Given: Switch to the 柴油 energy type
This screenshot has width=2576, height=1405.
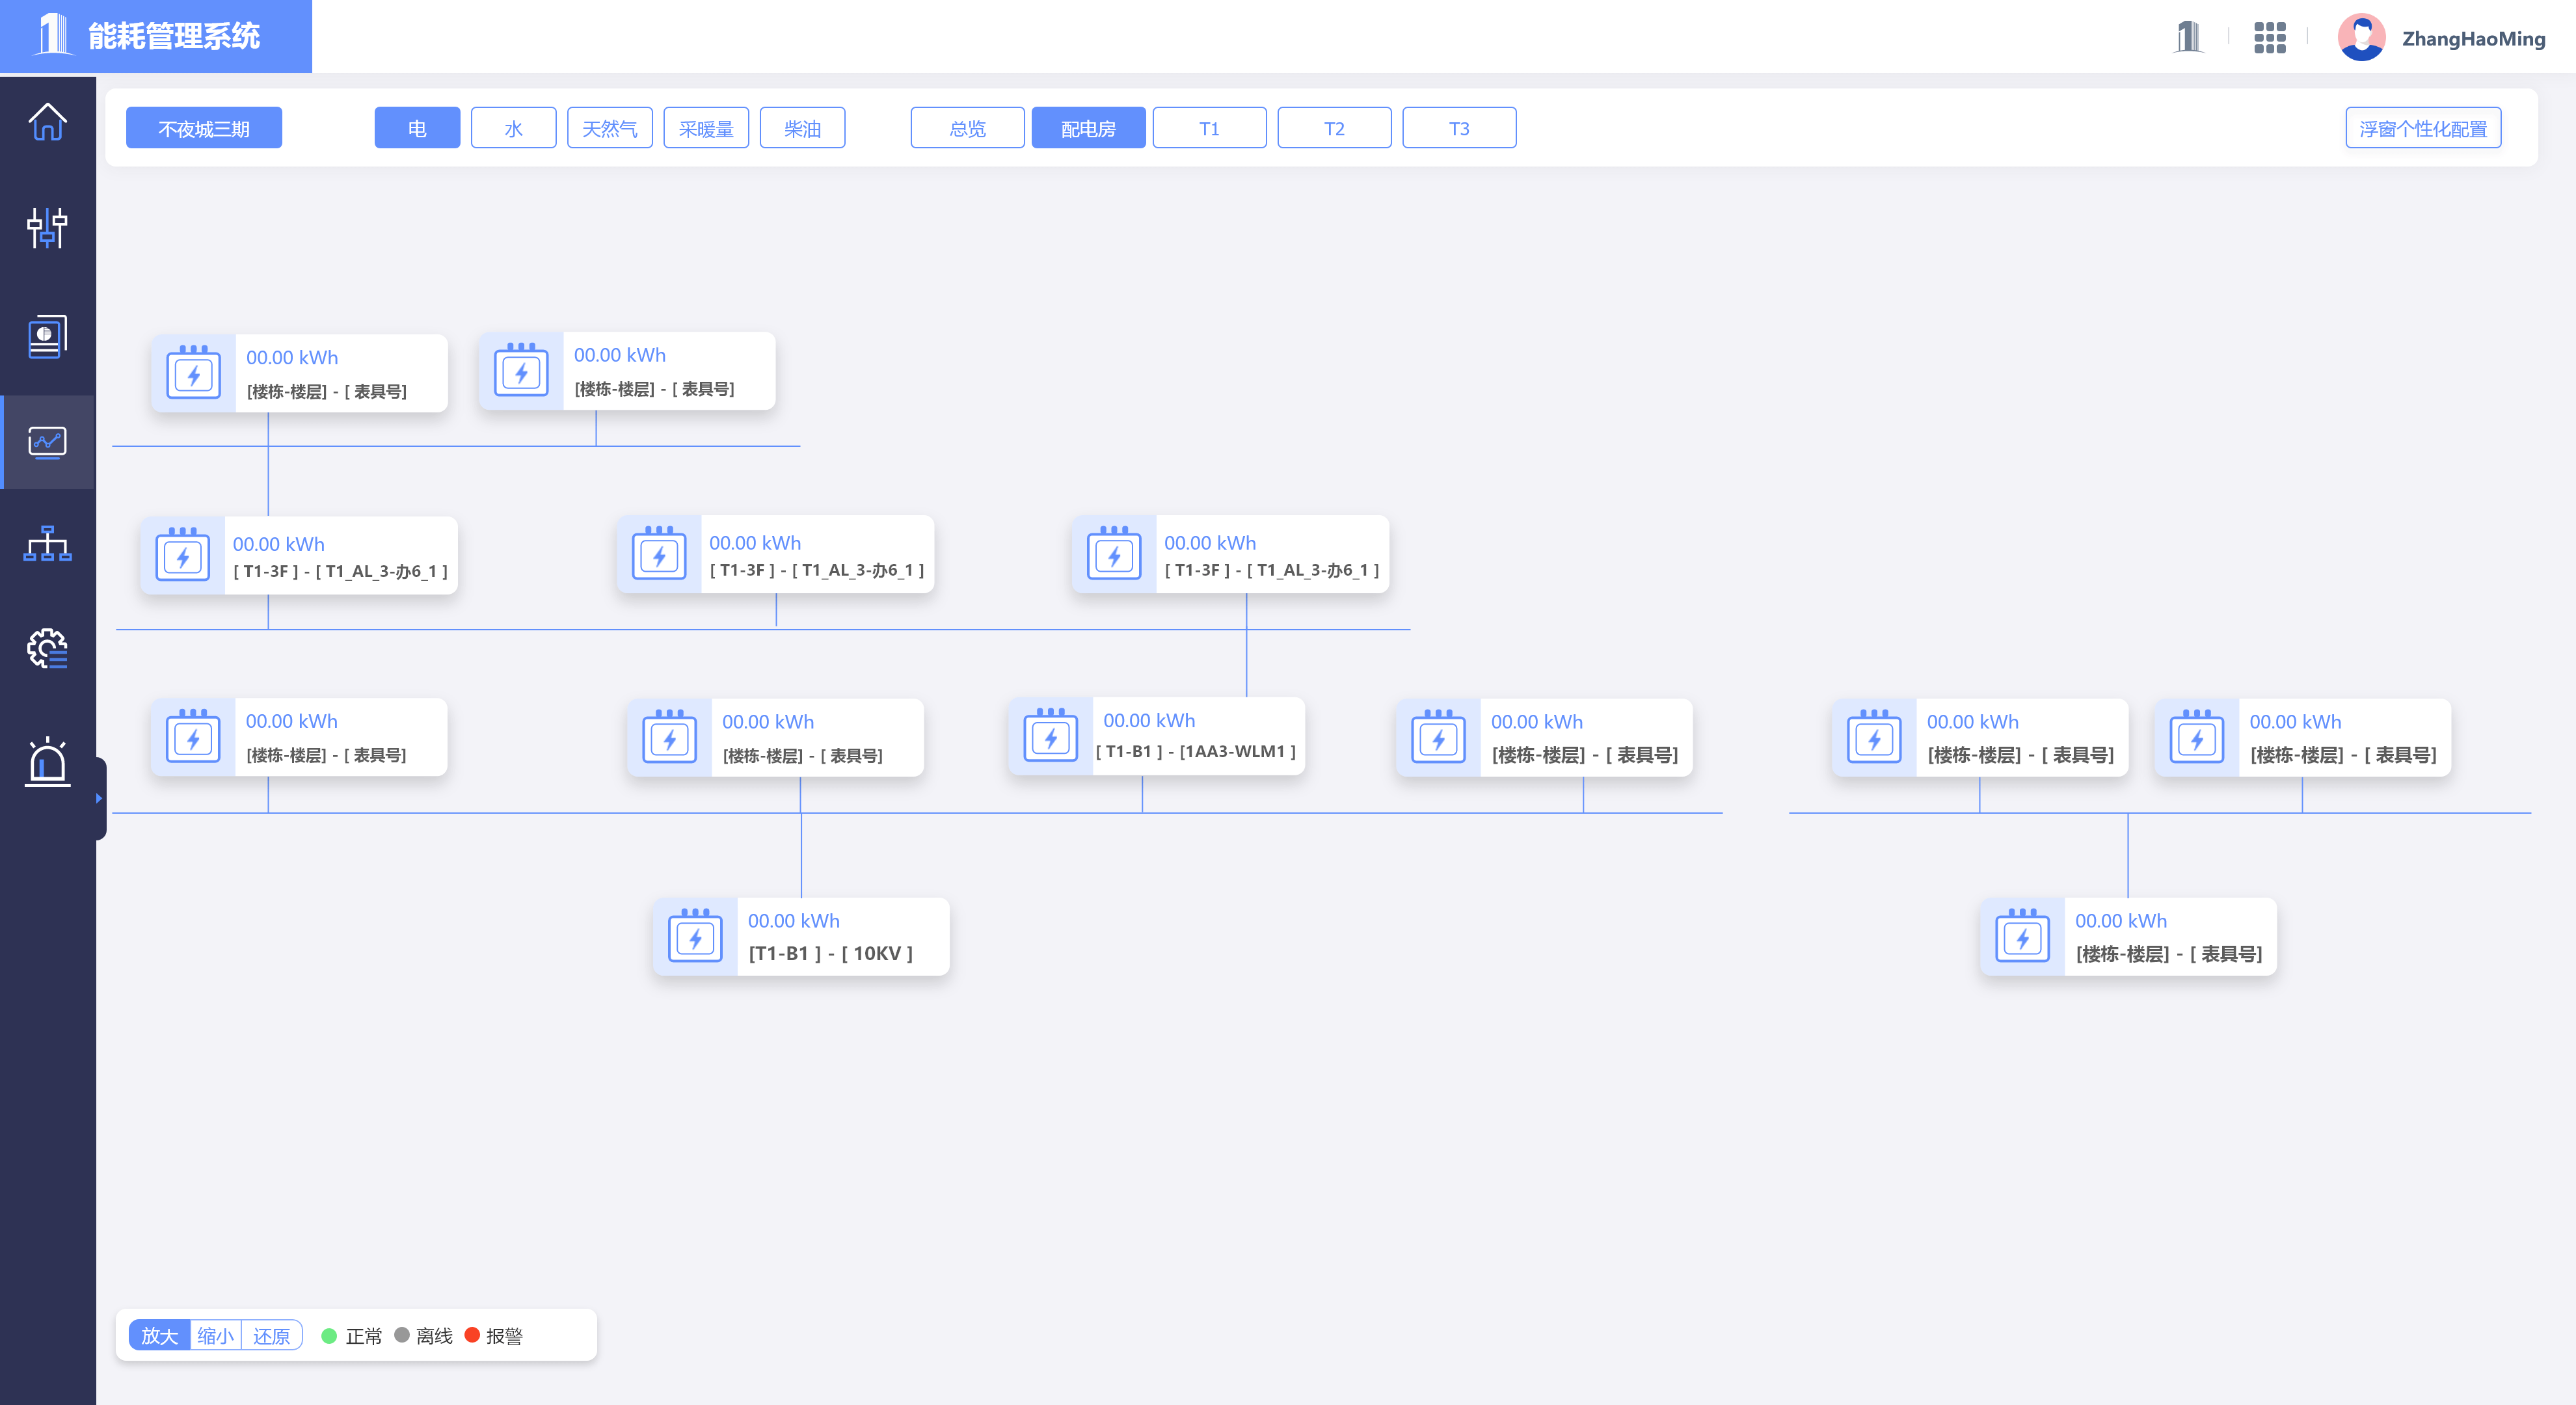Looking at the screenshot, I should 802,128.
